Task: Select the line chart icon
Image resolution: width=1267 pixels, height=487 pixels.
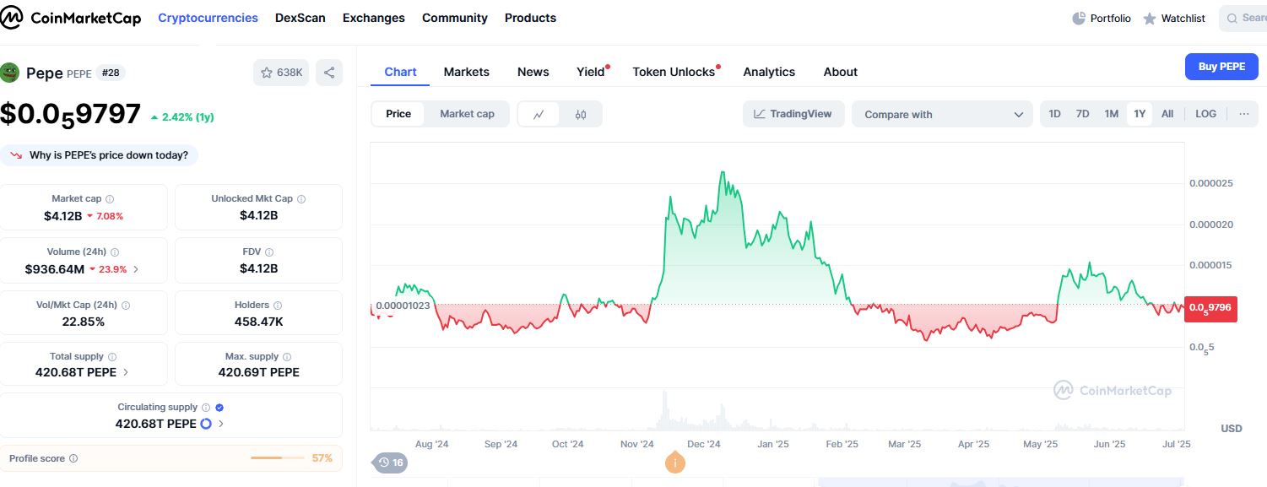Action: tap(539, 114)
